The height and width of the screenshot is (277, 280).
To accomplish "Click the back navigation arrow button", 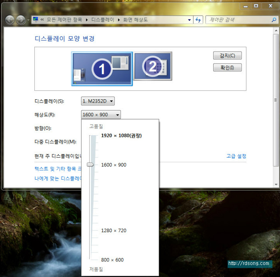I will click(x=10, y=20).
